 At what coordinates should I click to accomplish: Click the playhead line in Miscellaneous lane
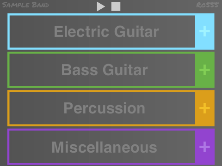point(90,147)
